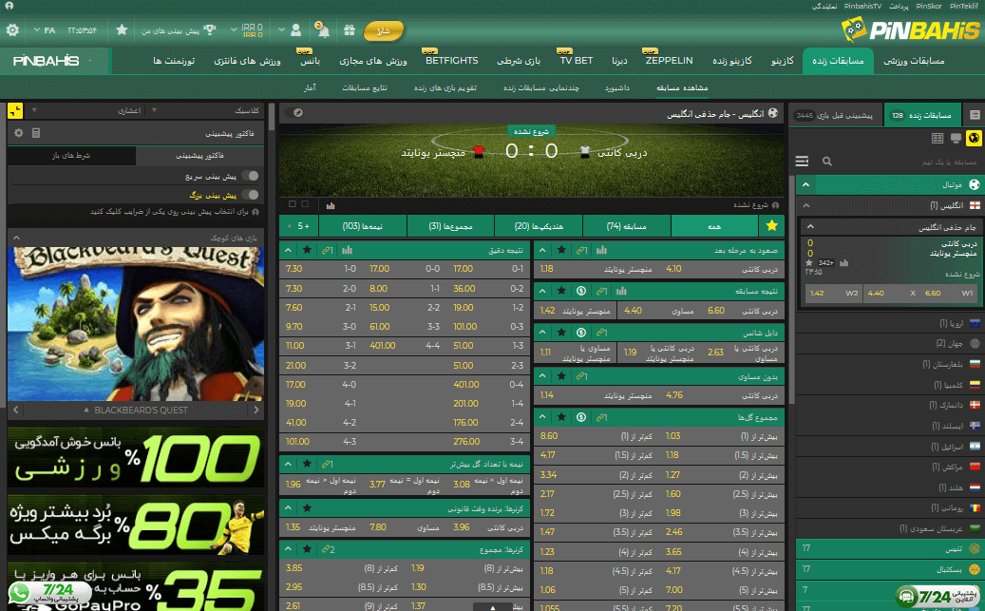Click the link icon in دابل شانس header
The width and height of the screenshot is (985, 611).
(601, 333)
